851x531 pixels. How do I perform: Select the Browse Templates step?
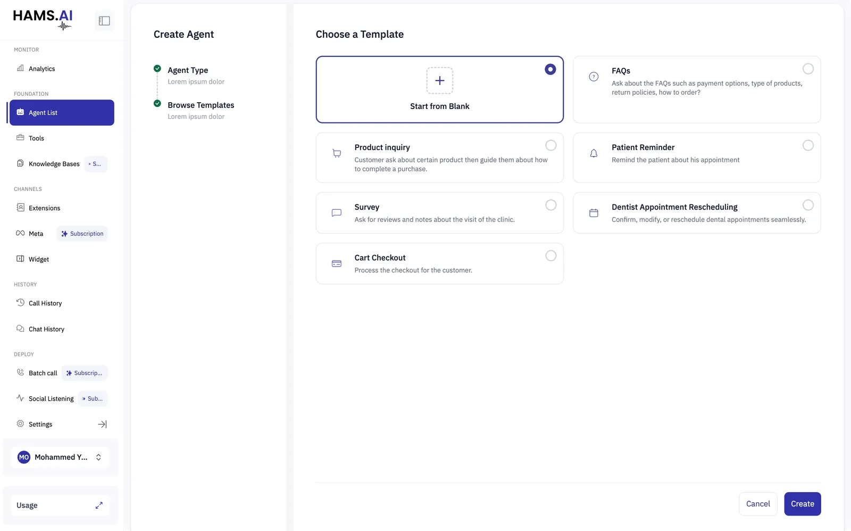point(201,105)
